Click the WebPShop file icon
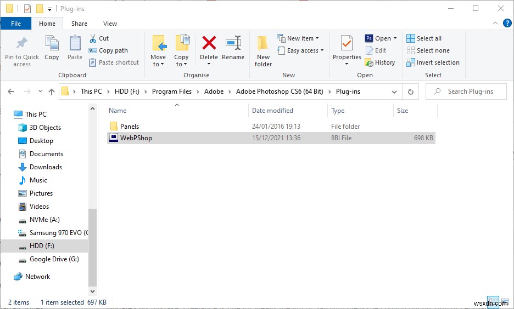This screenshot has width=514, height=309. [114, 138]
